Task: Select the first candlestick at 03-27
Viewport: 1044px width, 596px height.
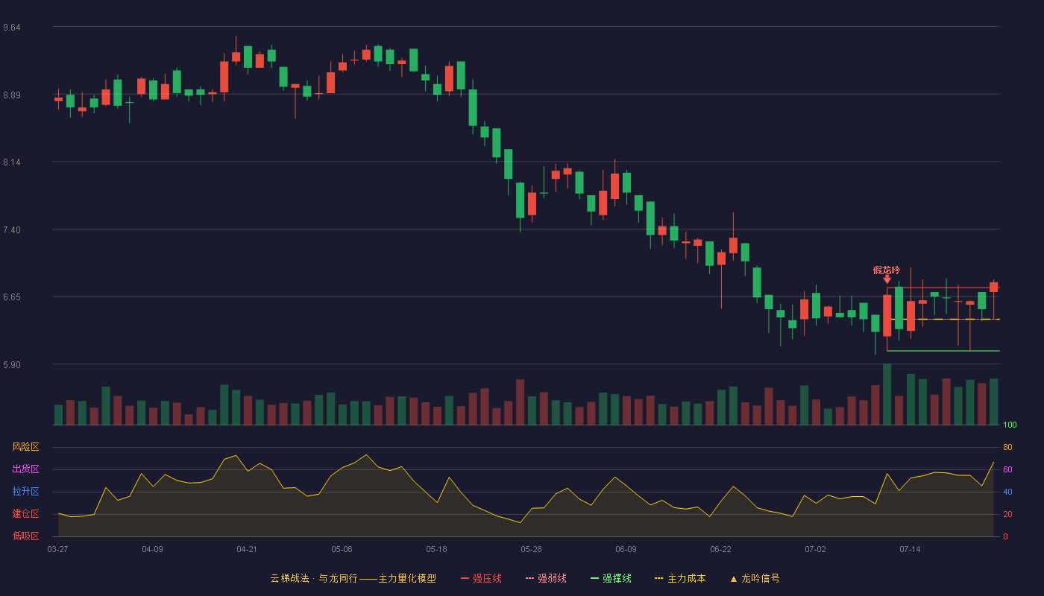Action: point(58,99)
